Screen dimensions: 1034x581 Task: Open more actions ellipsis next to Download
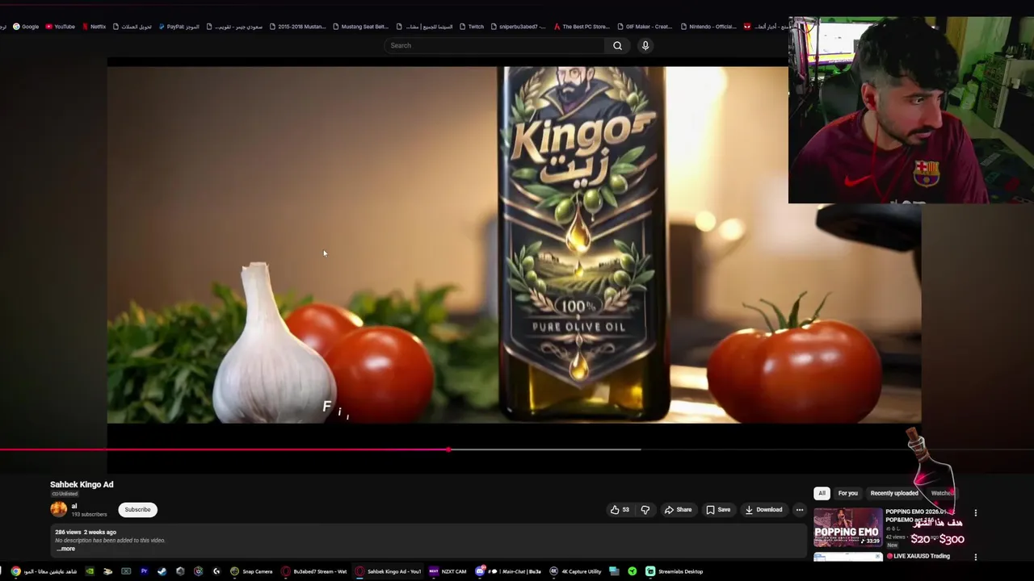pyautogui.click(x=800, y=510)
